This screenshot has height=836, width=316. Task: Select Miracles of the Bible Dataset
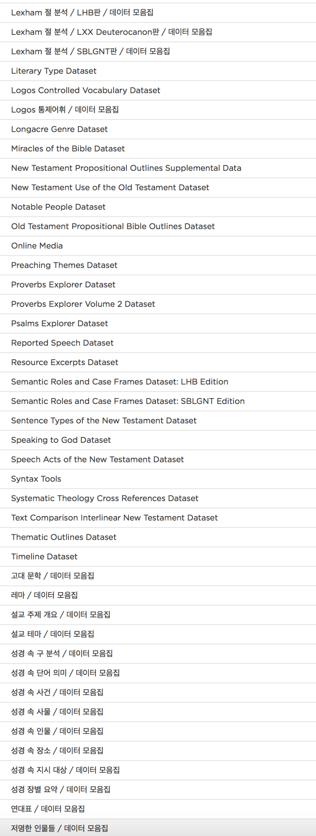[158, 149]
